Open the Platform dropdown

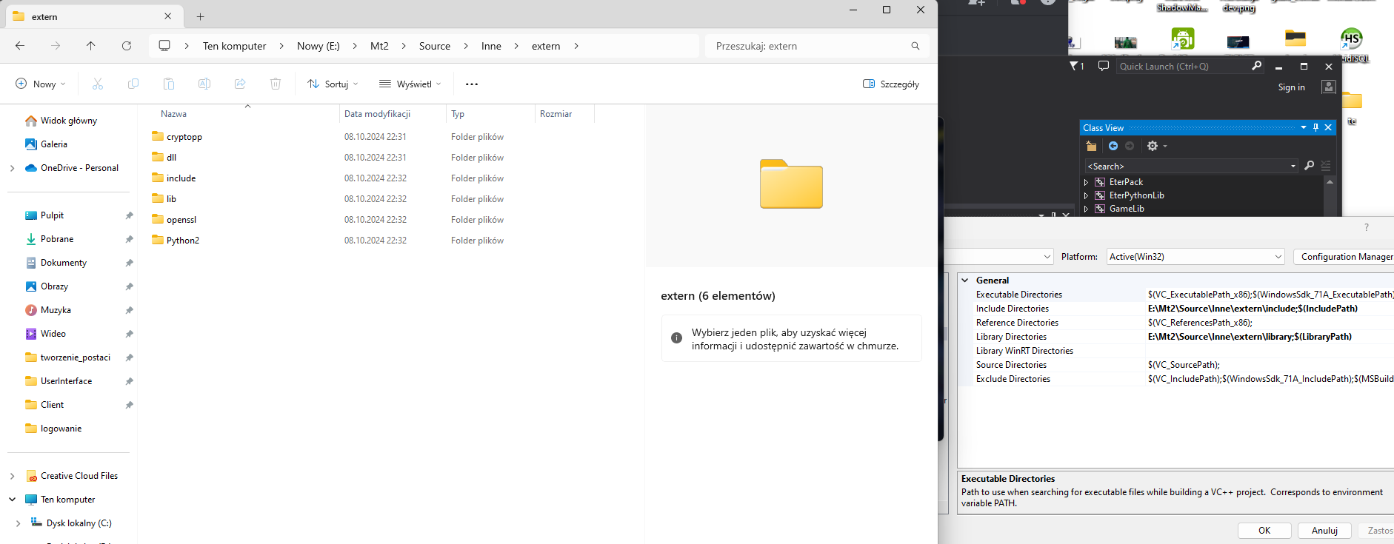[1195, 257]
